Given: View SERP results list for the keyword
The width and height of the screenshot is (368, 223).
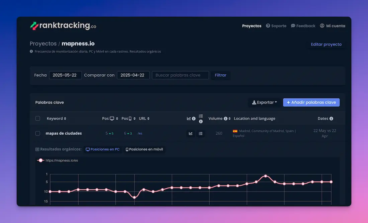Looking at the screenshot, I should 200,133.
